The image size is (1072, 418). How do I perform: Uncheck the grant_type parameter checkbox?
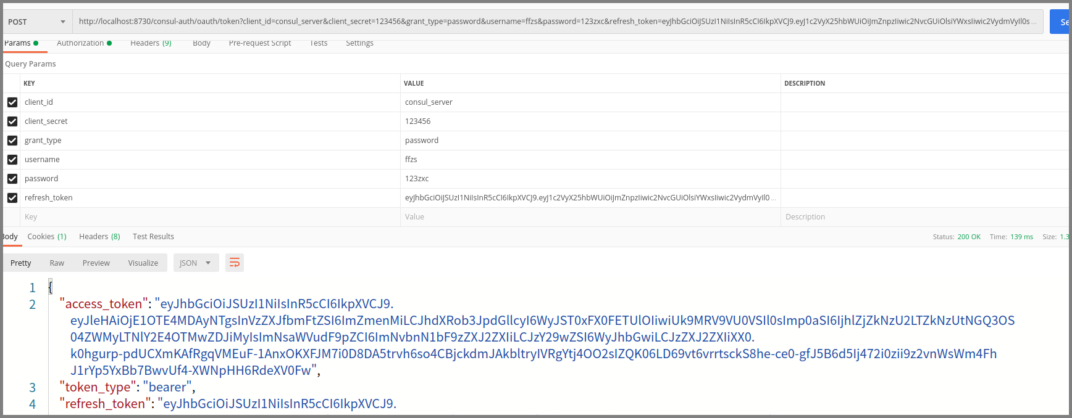point(12,141)
